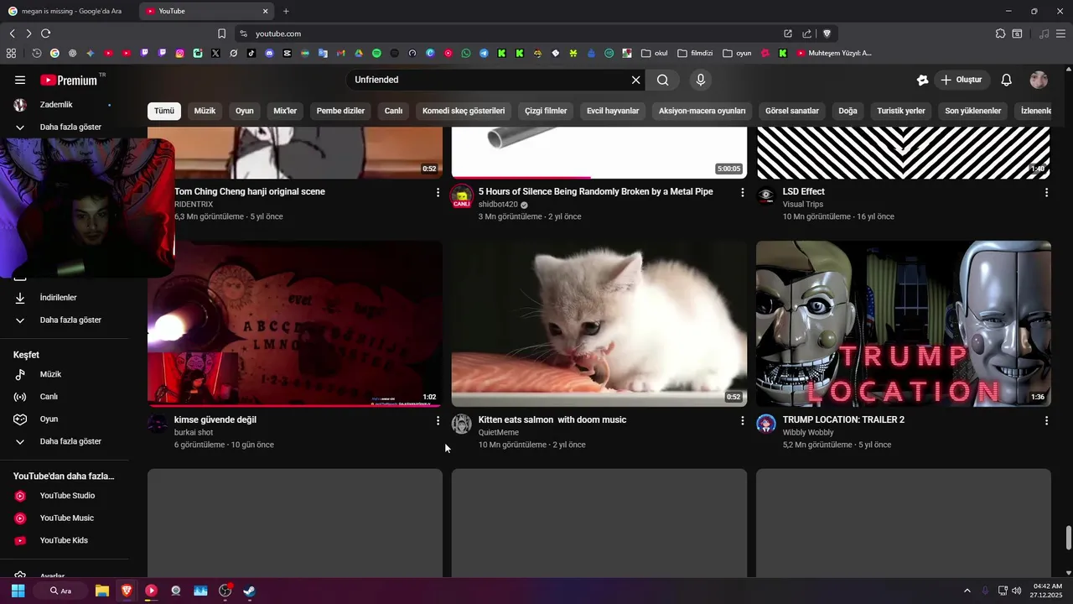Image resolution: width=1073 pixels, height=604 pixels.
Task: Expand Daha fazla göster under Zademlik
Action: (64, 128)
